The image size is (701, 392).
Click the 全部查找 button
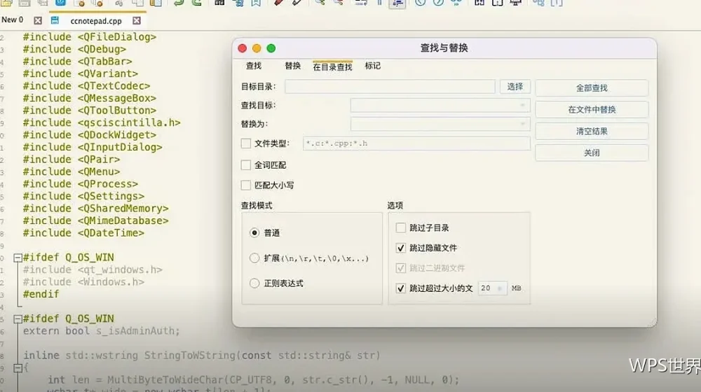592,88
